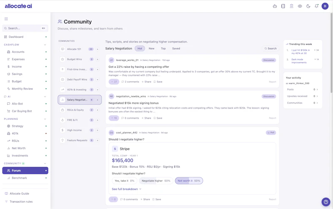Upvote the signing bonus post
The width and height of the screenshot is (333, 209).
[x=114, y=118]
